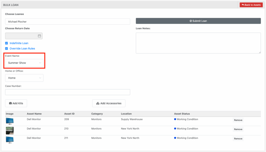
Task: Click the Add Accessories cubes button
Action: point(109,103)
